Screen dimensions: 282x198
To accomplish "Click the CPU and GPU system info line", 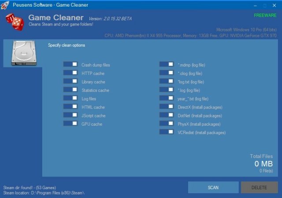I will [191, 35].
